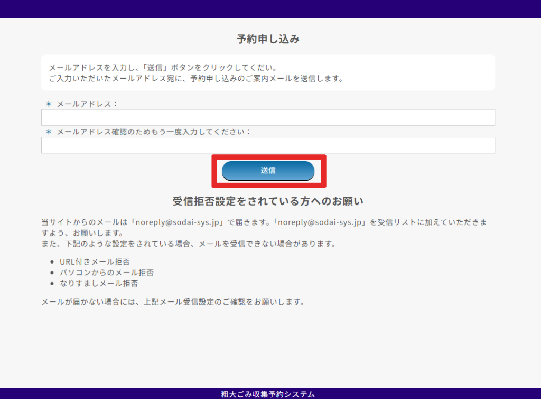Click the 予約申し込み page heading
Viewport: 541px width, 399px height.
[x=268, y=39]
